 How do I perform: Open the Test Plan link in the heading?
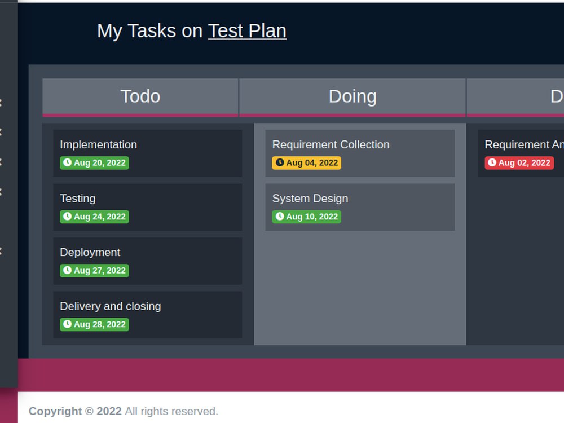click(247, 30)
